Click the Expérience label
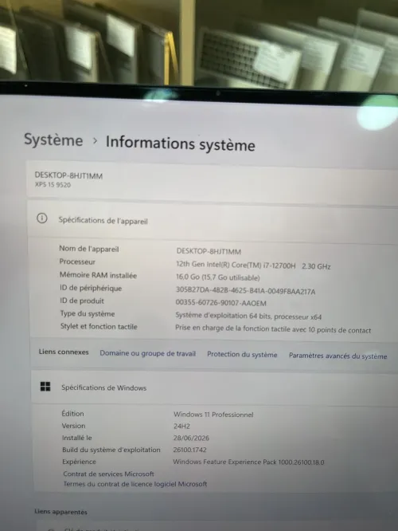Screen dimensions: 398x531 79,462
